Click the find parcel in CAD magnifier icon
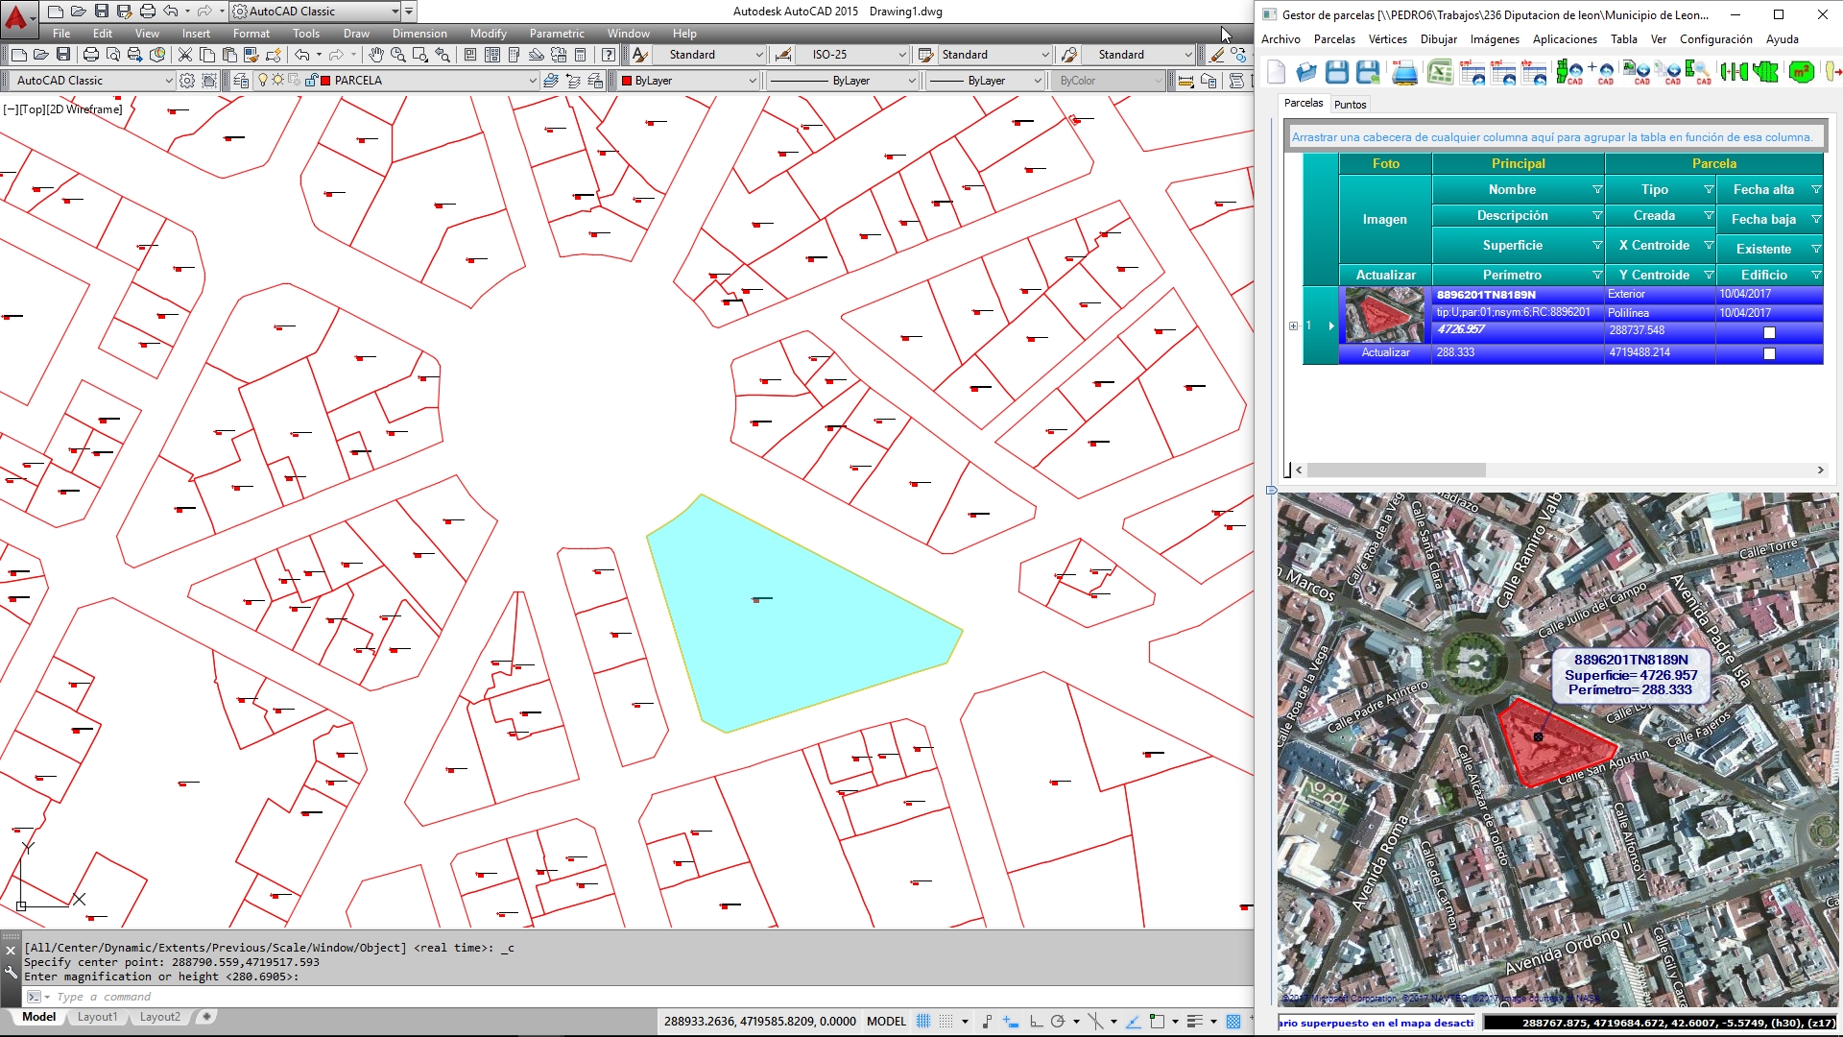The image size is (1843, 1037). [x=1698, y=72]
